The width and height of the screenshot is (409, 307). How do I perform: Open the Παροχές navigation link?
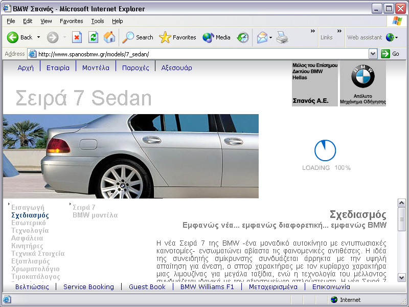point(135,68)
